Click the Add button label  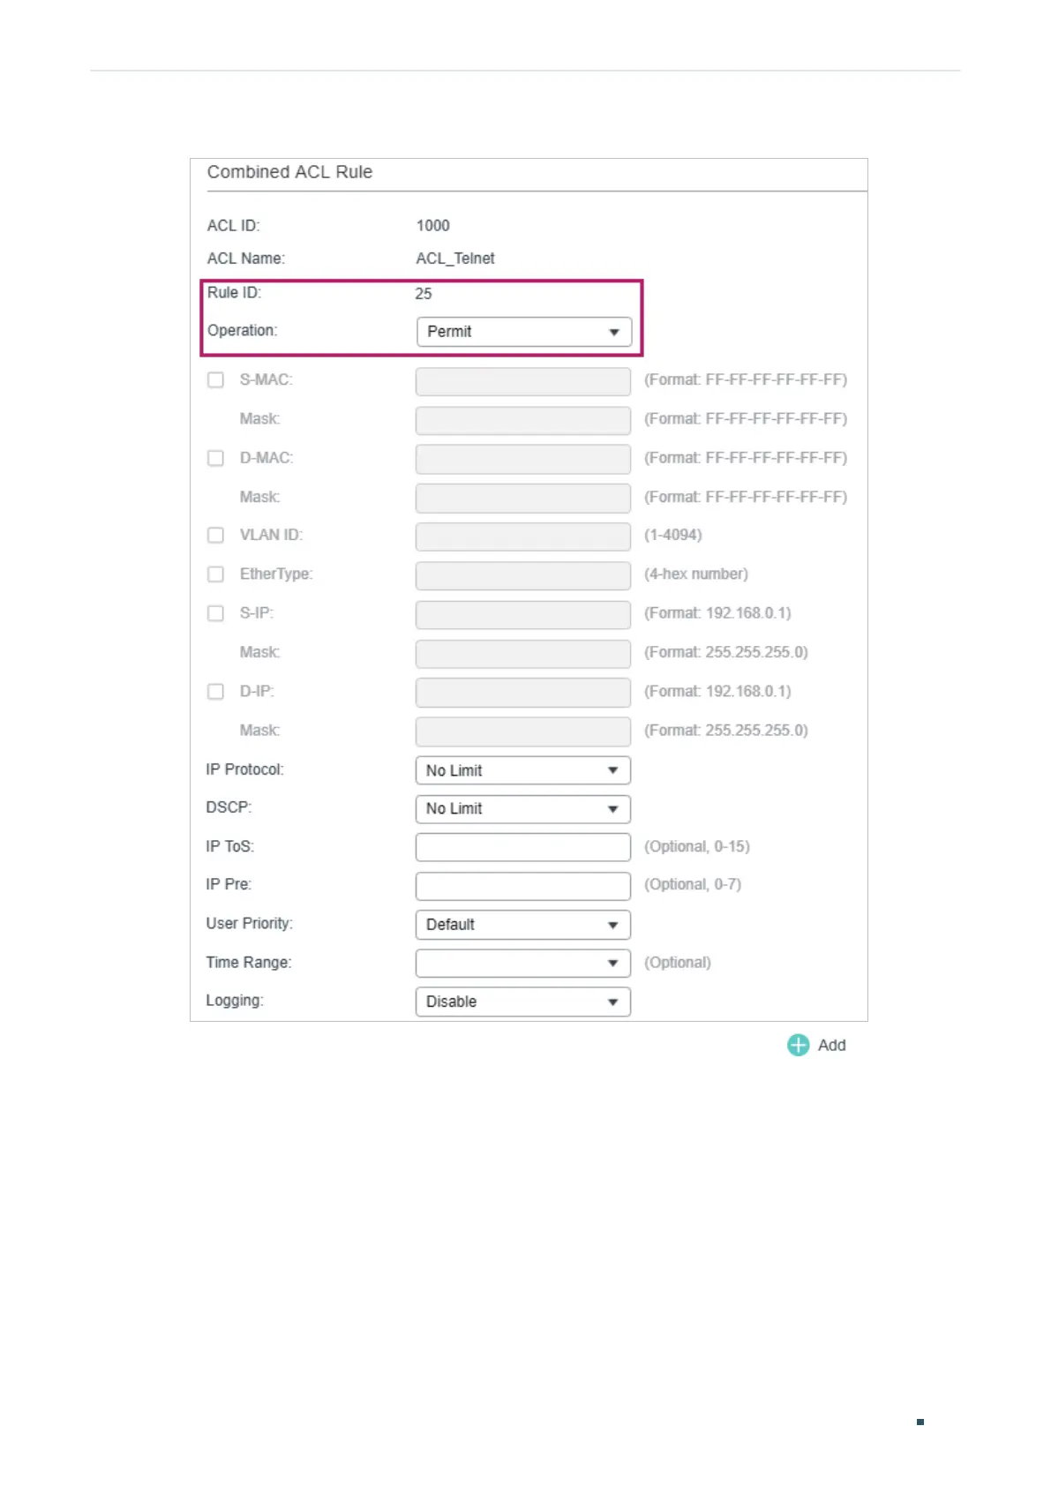point(831,1045)
